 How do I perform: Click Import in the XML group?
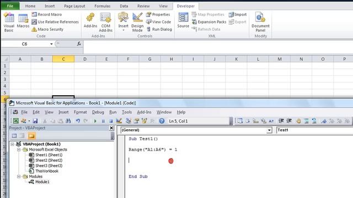click(x=238, y=14)
